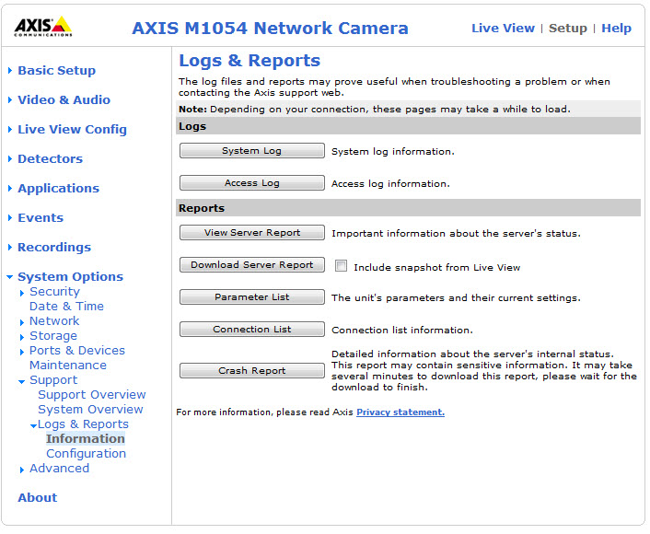Go to the Setup page

point(568,29)
